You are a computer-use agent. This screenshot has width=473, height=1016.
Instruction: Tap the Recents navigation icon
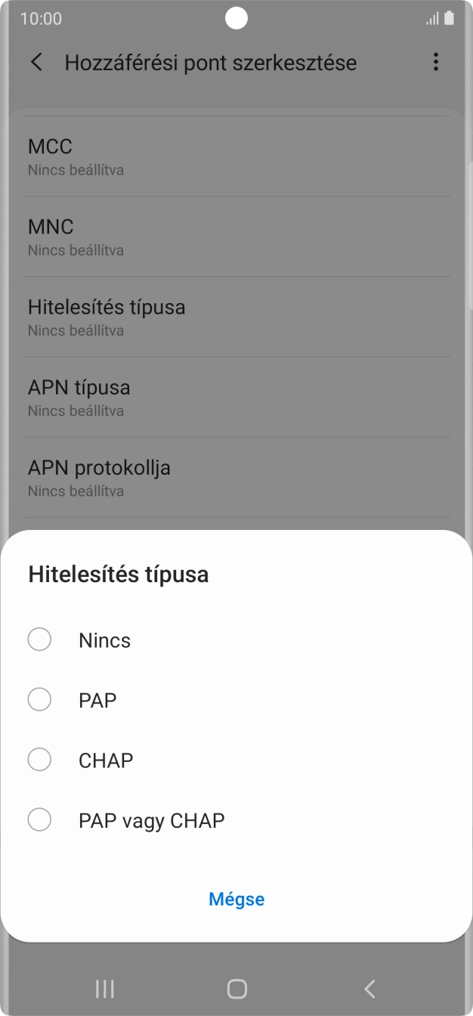[x=104, y=988]
